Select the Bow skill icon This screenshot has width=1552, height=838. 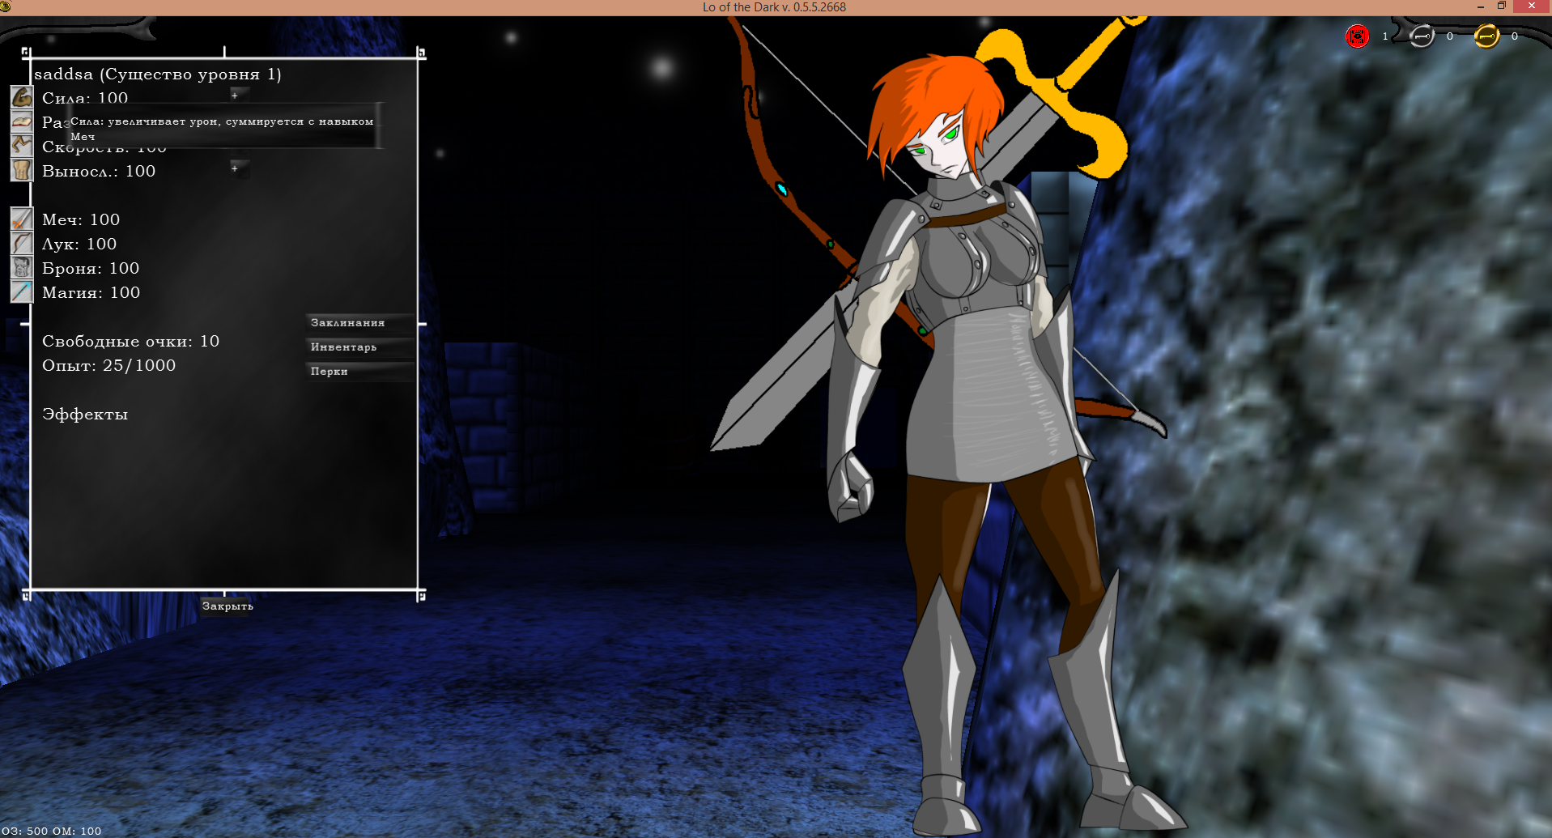click(22, 243)
